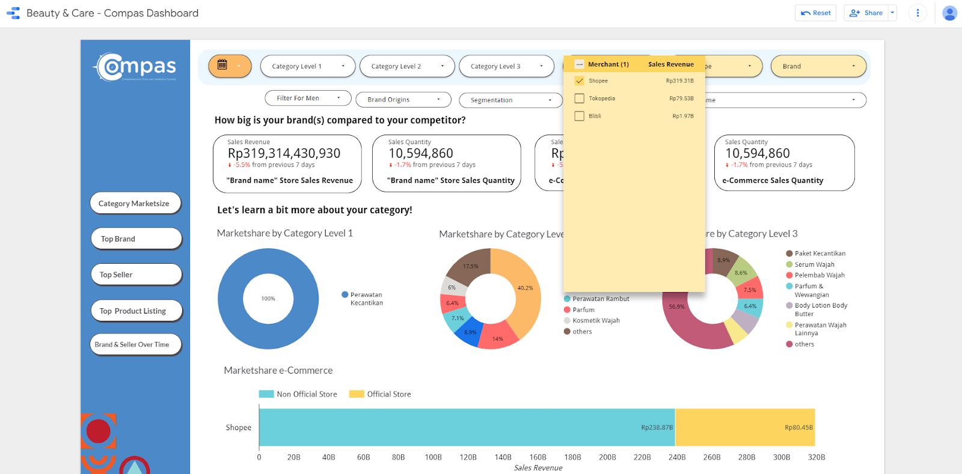Check the Blibli merchant checkbox
The width and height of the screenshot is (962, 474).
pyautogui.click(x=580, y=116)
